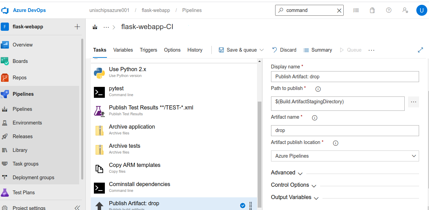Screen dimensions: 429x210
Task: Click the Save & queue button
Action: 238,50
